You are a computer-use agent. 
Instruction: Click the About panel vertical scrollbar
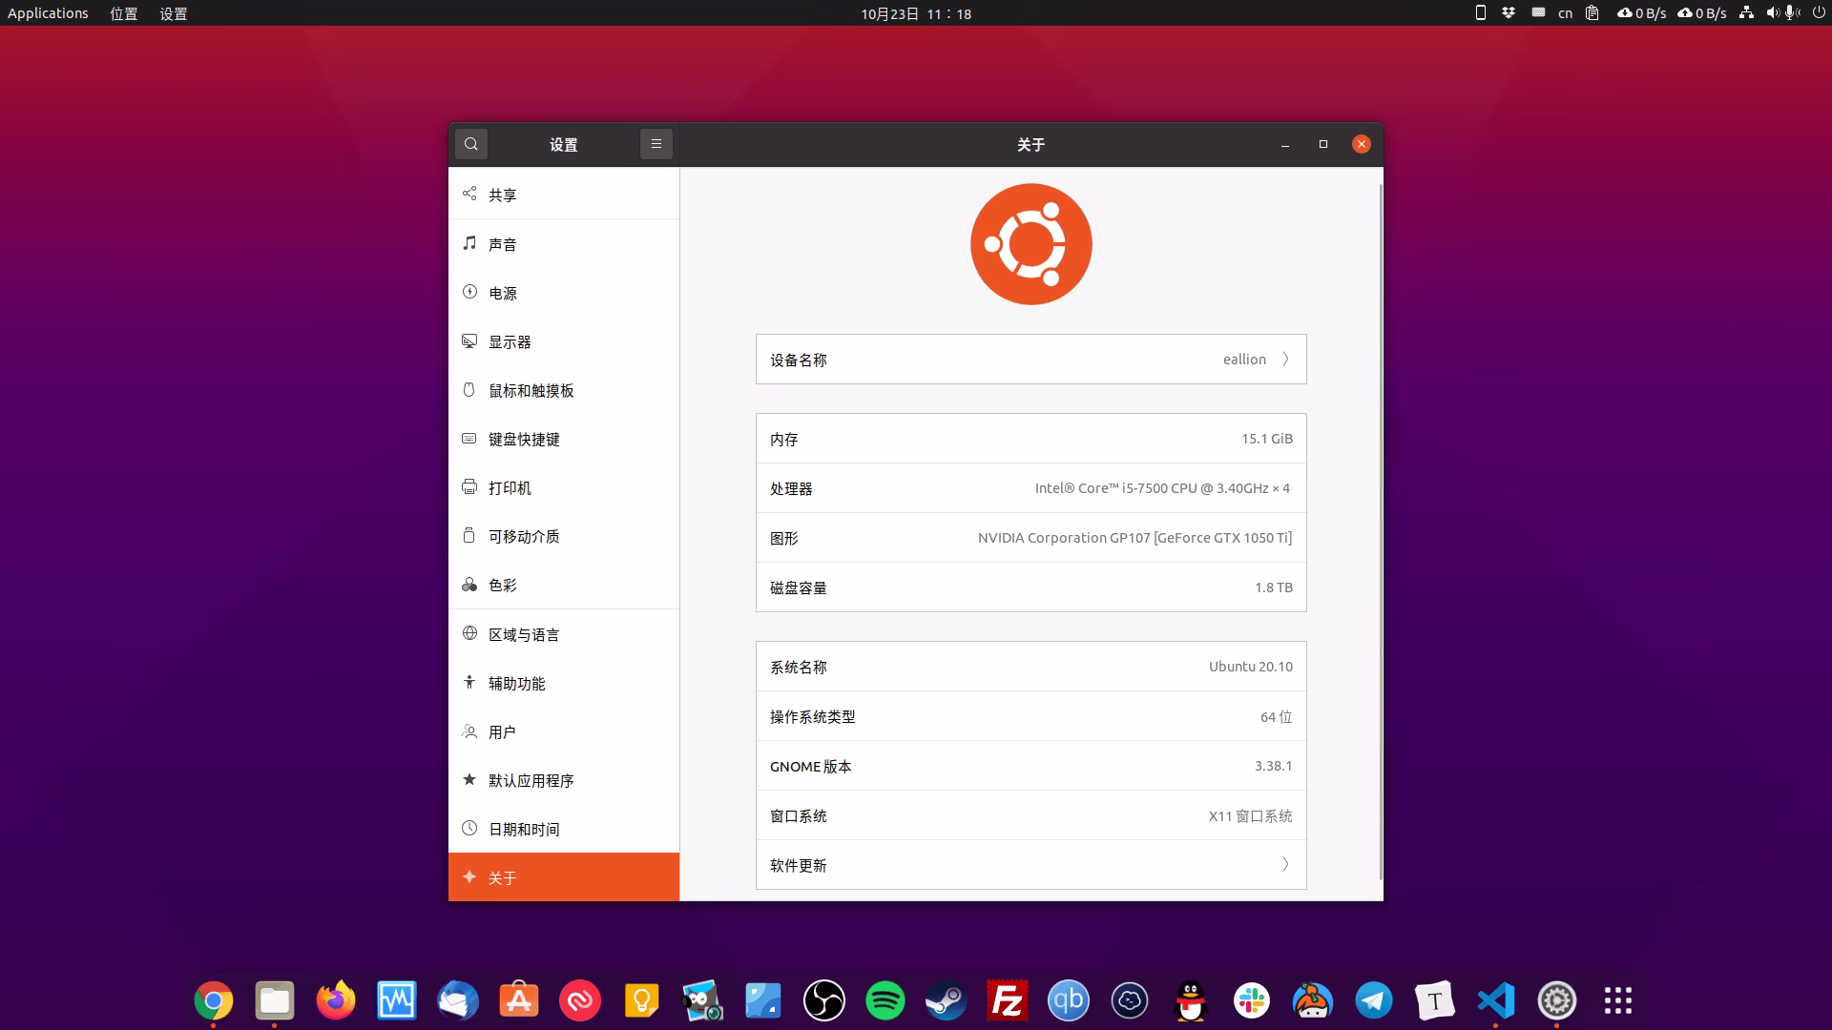[x=1380, y=532]
